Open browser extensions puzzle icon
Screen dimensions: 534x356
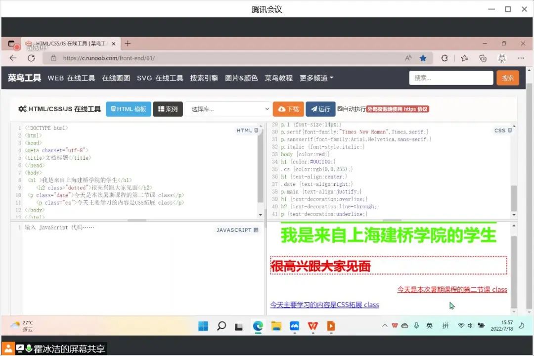tap(445, 58)
